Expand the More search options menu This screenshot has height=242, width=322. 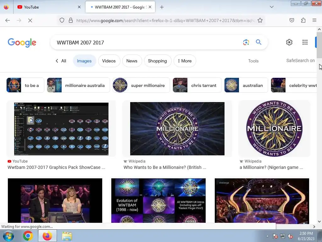point(185,61)
